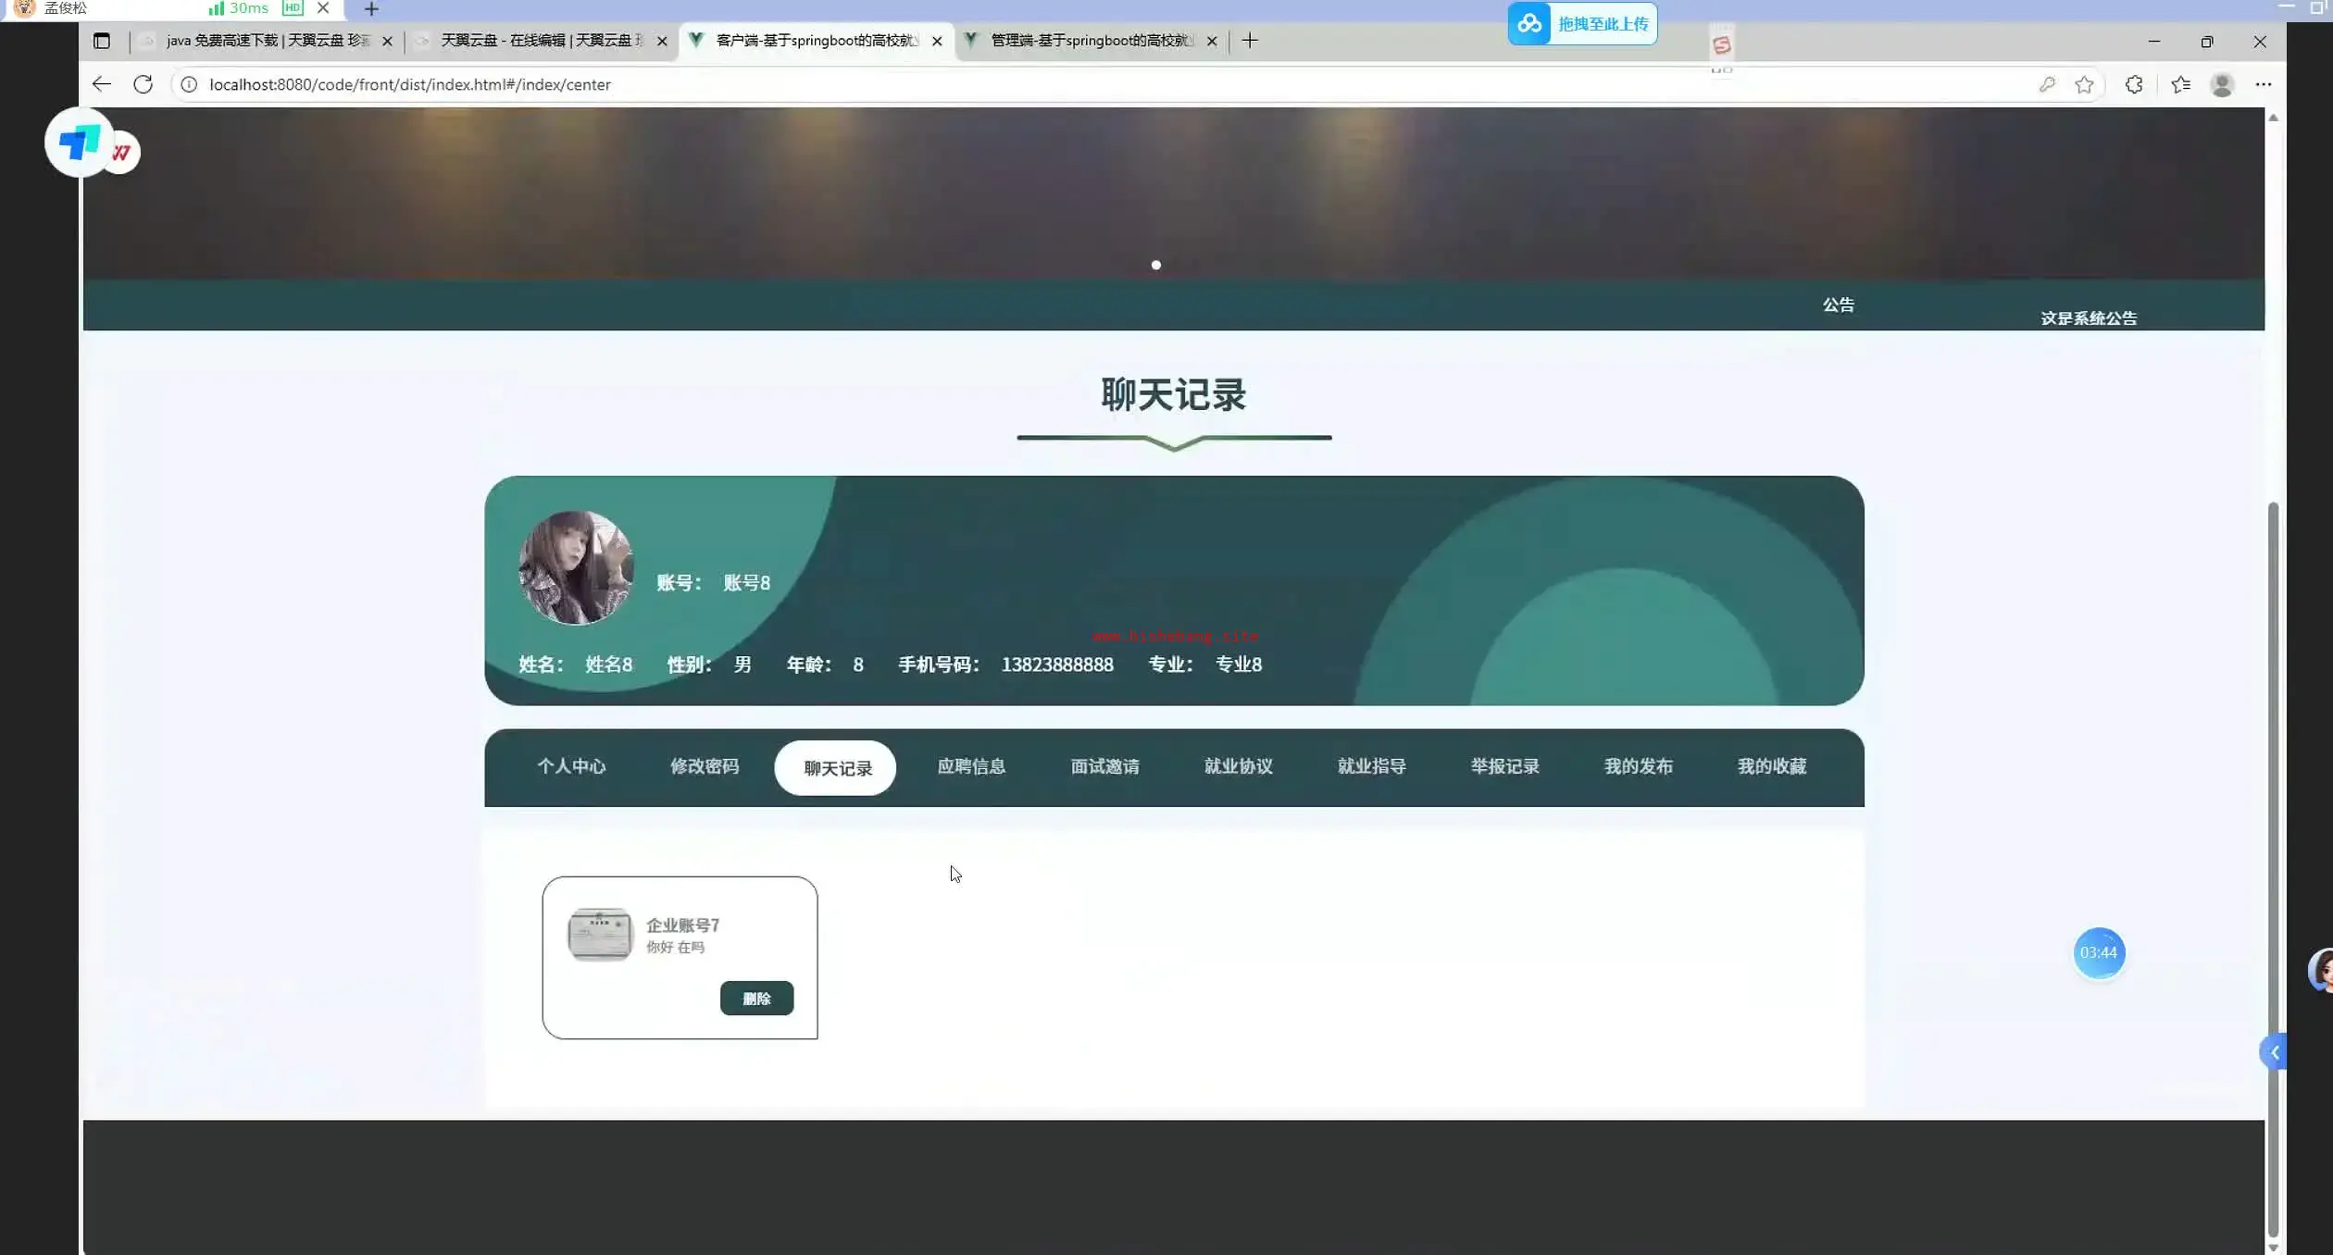This screenshot has height=1255, width=2333.
Task: Reload the current page
Action: pyautogui.click(x=143, y=84)
